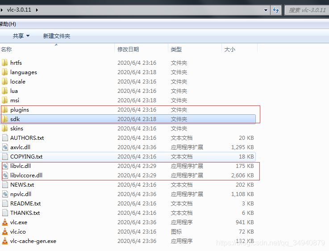Screen dimensions: 329x251
Task: Select the lua folder icon
Action: pos(4,91)
